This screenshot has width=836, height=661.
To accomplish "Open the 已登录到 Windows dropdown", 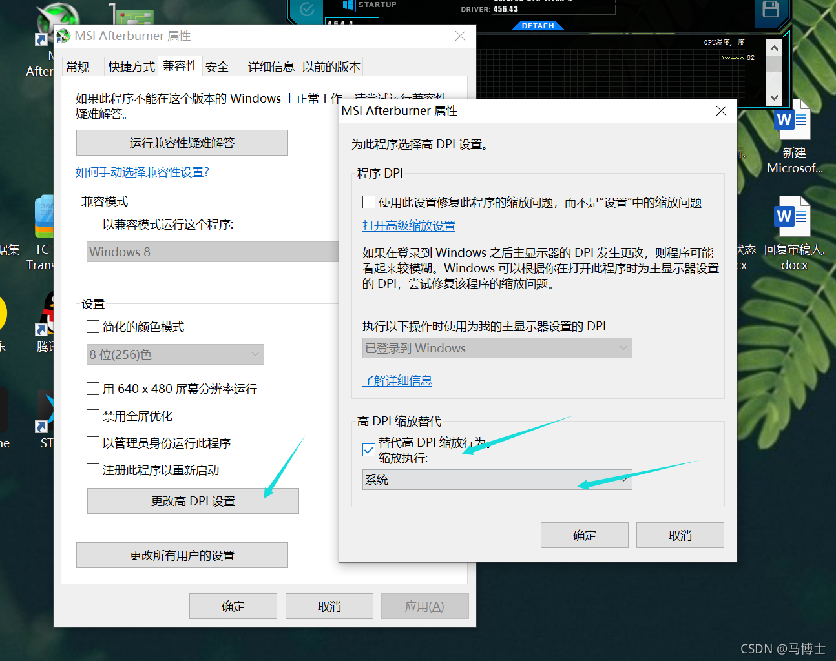I will (497, 348).
